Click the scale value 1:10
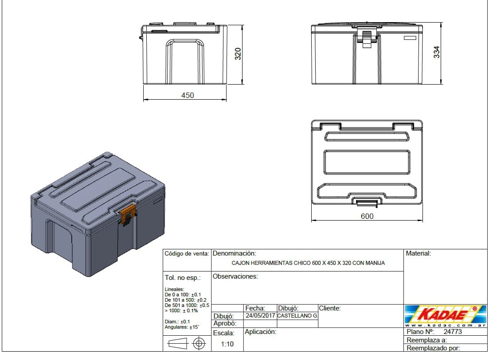Image resolution: width=489 pixels, height=353 pixels. pos(227,344)
